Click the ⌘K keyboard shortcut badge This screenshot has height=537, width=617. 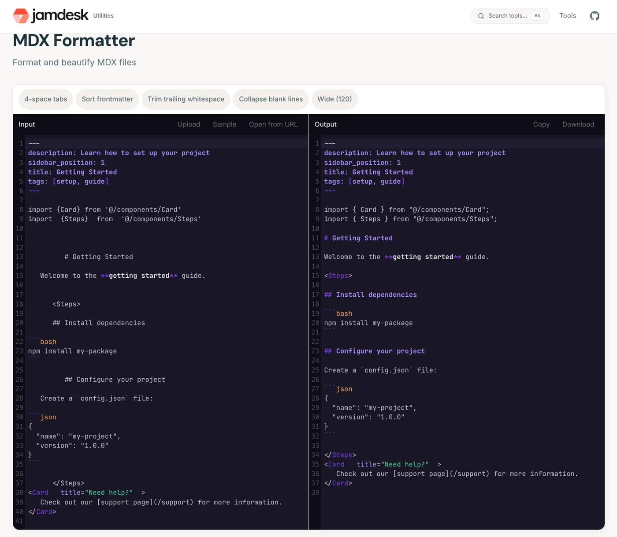pyautogui.click(x=537, y=16)
